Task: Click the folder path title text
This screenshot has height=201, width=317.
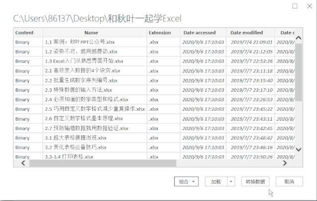Action: 97,18
